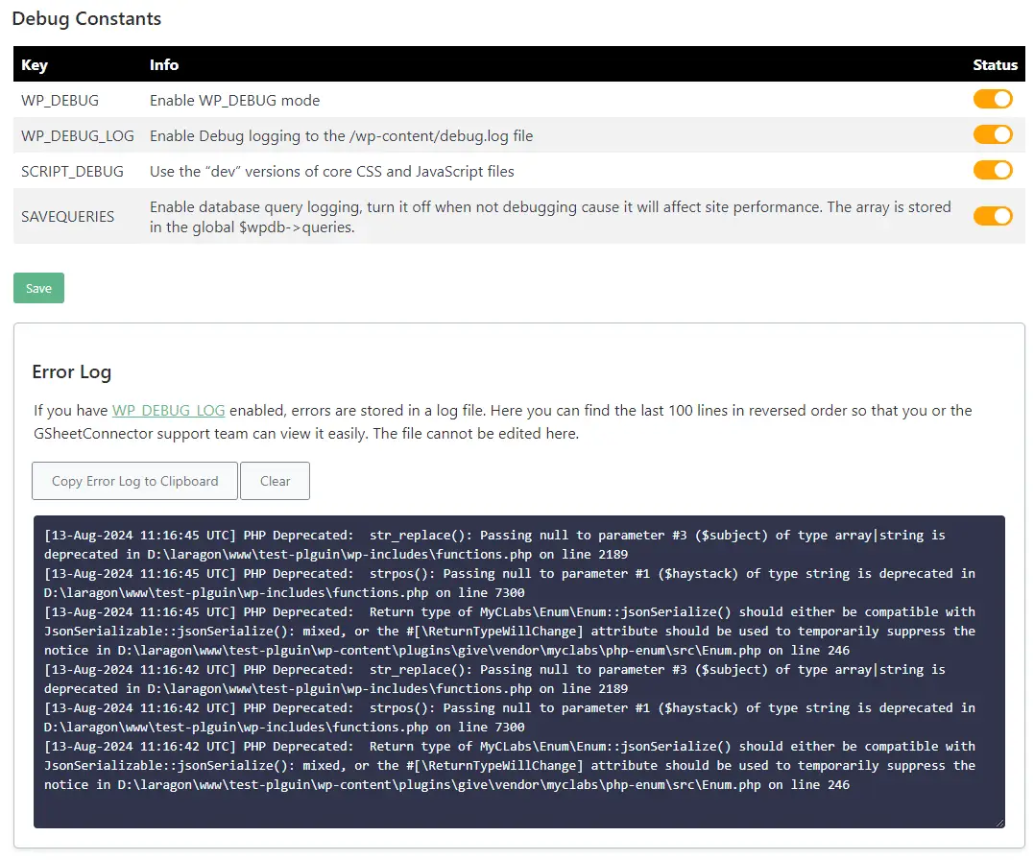The image size is (1034, 860).
Task: Open the WP_DEBUG_LOG link in Error Log description
Action: 169,411
